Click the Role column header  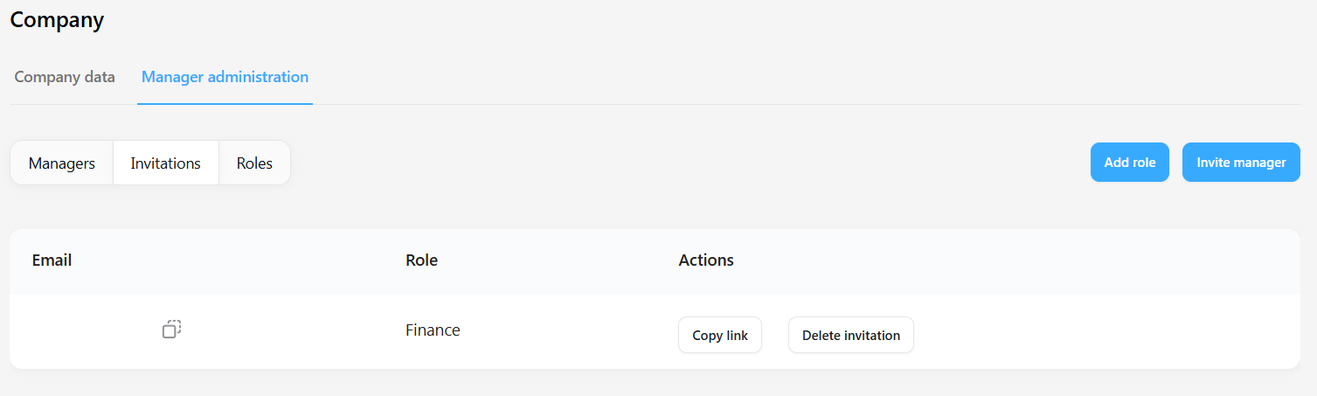(x=421, y=261)
